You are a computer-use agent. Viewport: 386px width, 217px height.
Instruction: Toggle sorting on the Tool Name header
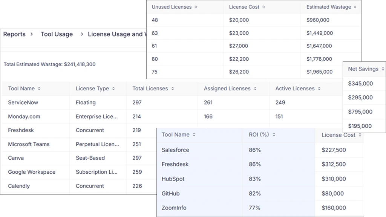click(23, 89)
